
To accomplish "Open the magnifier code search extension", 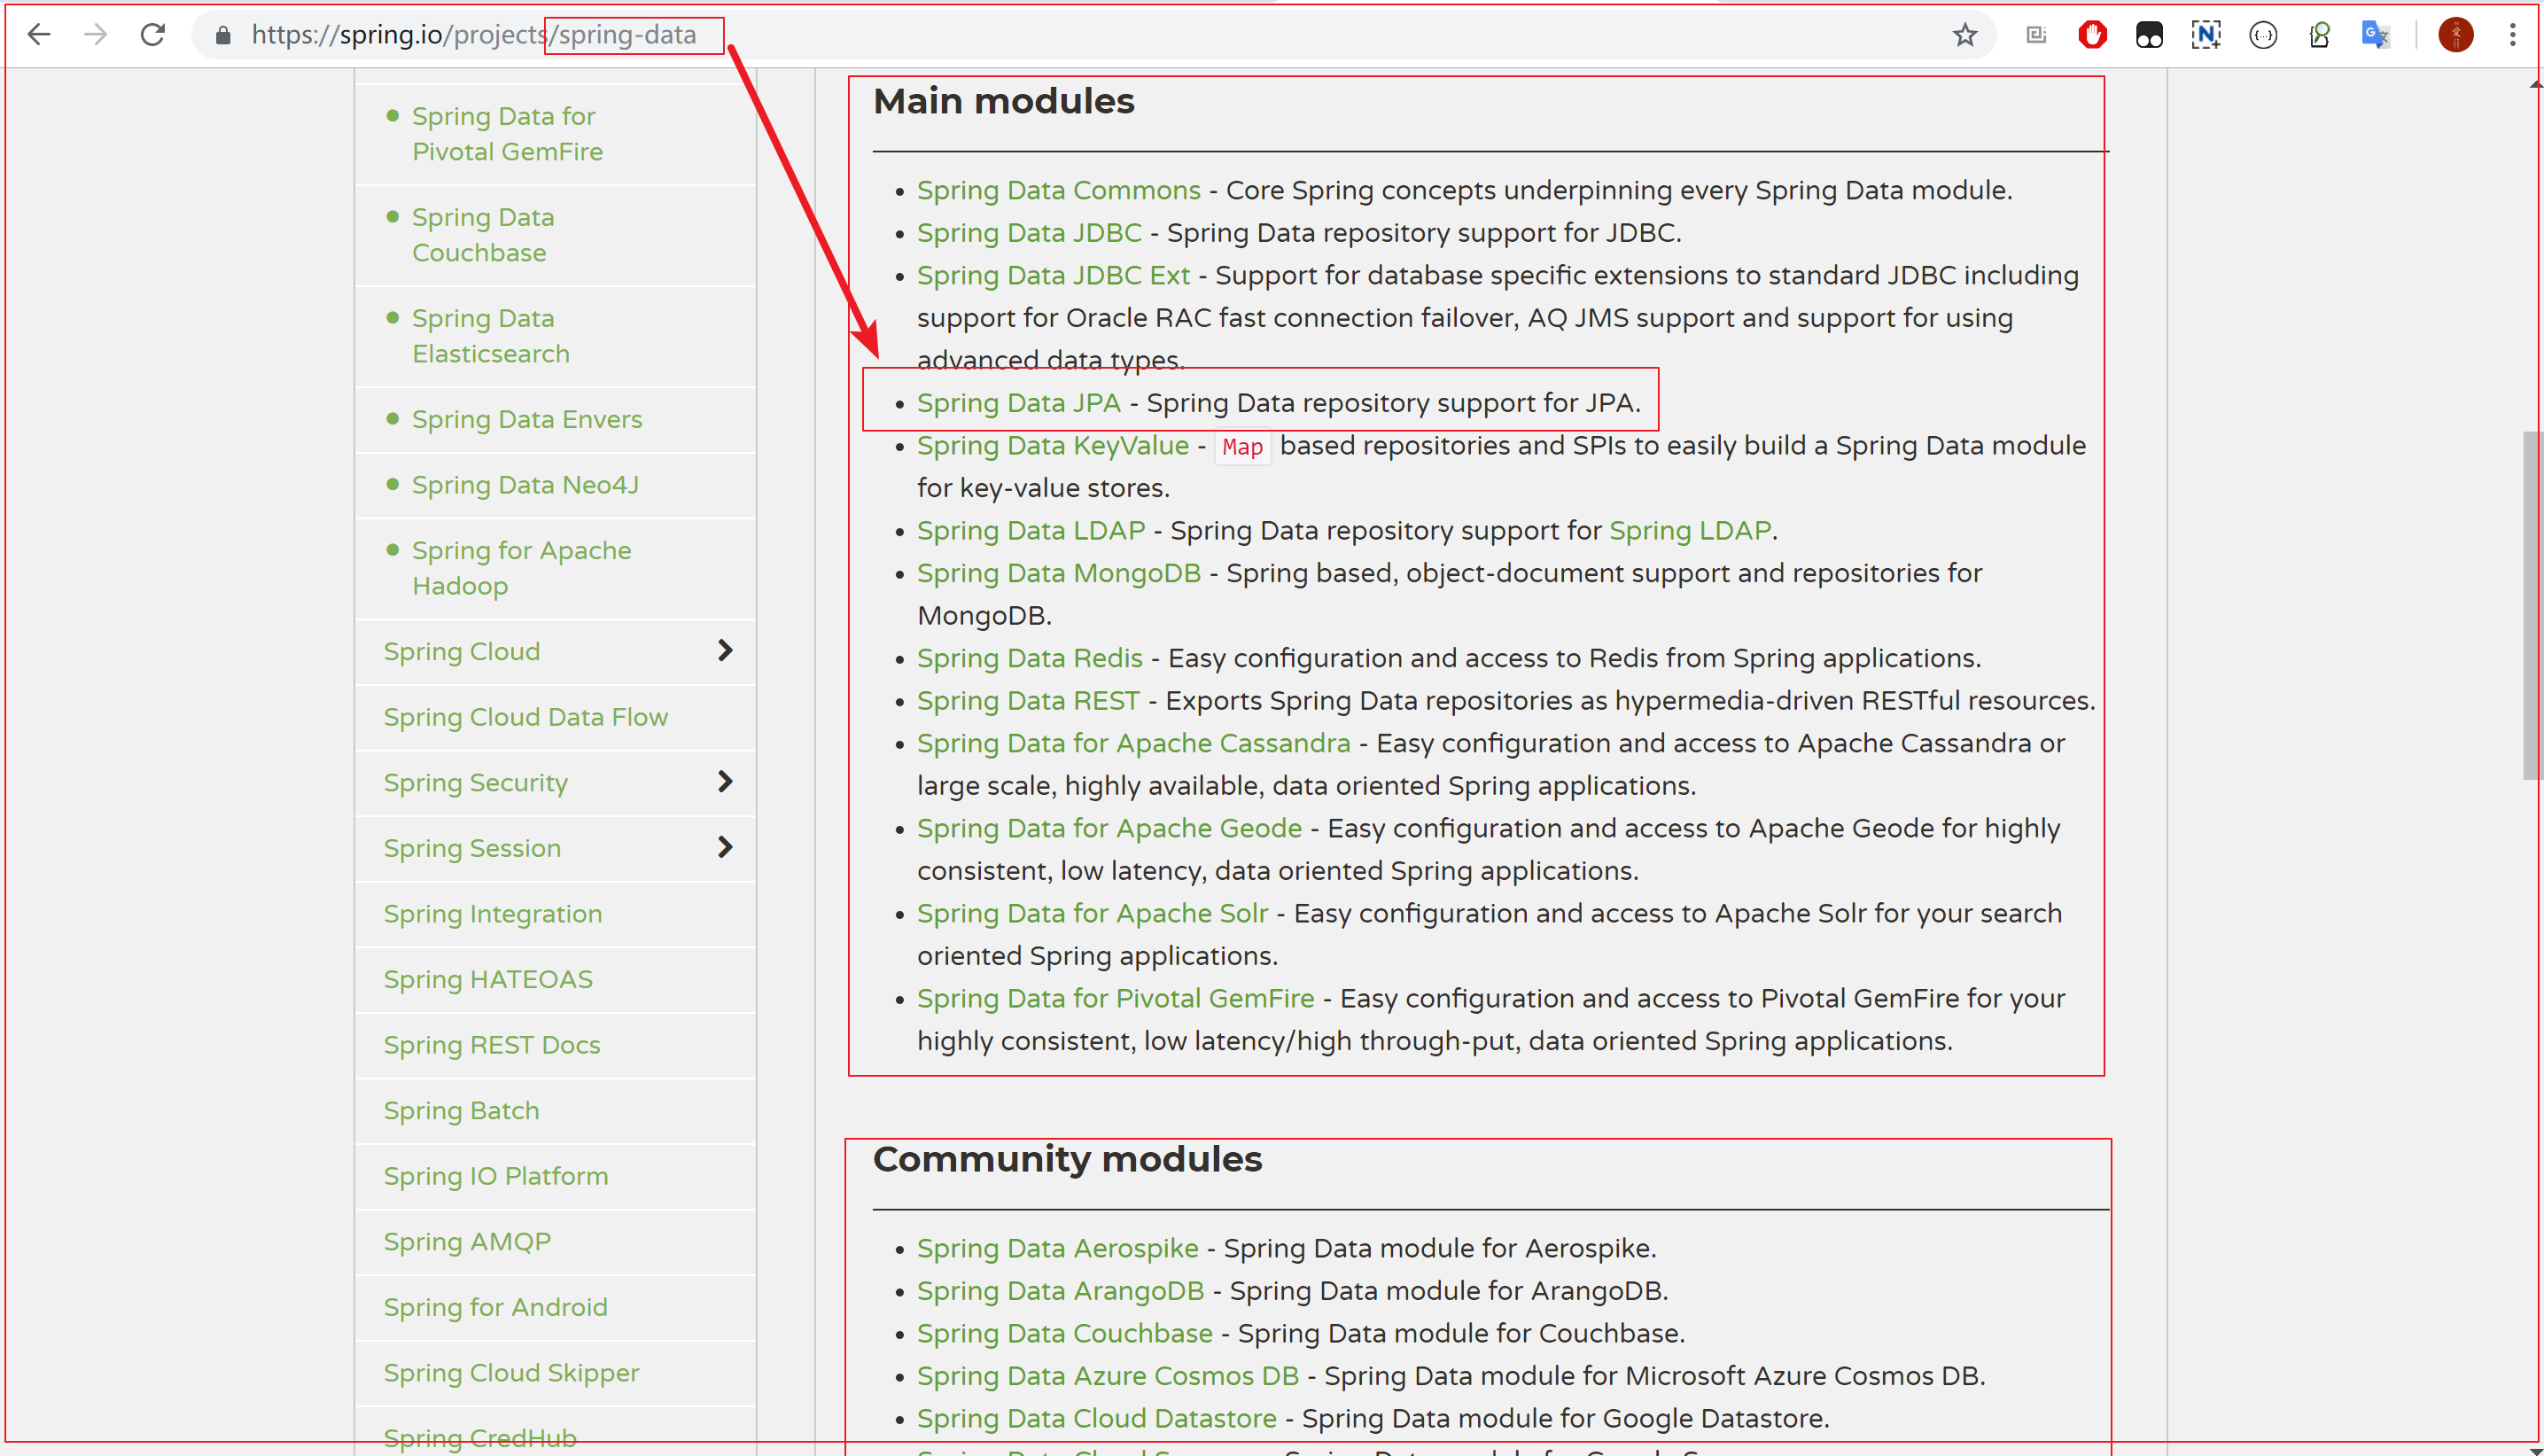I will (x=2319, y=35).
